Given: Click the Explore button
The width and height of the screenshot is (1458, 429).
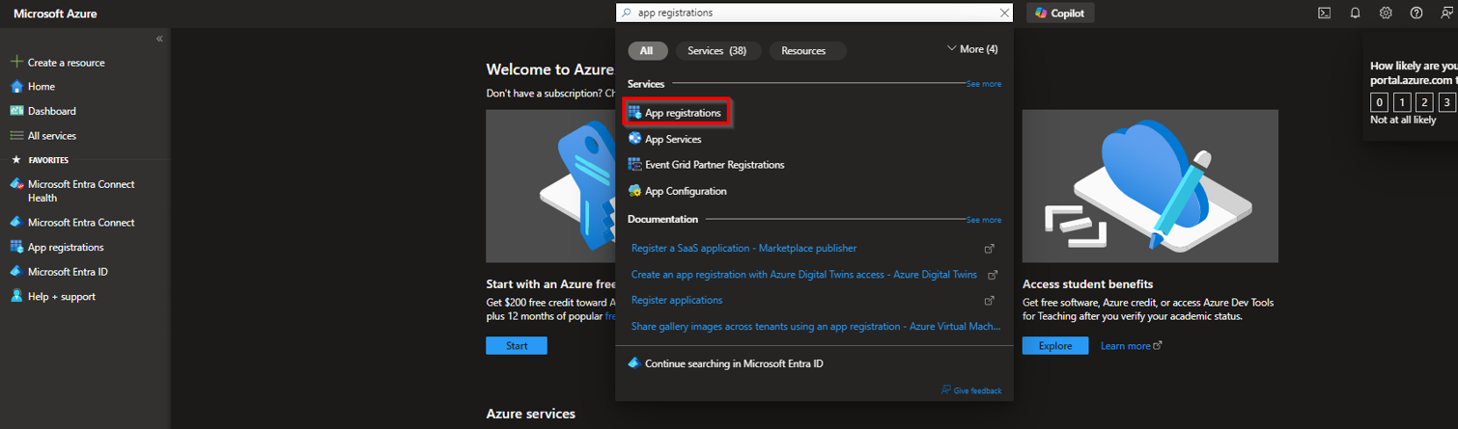Looking at the screenshot, I should tap(1054, 346).
